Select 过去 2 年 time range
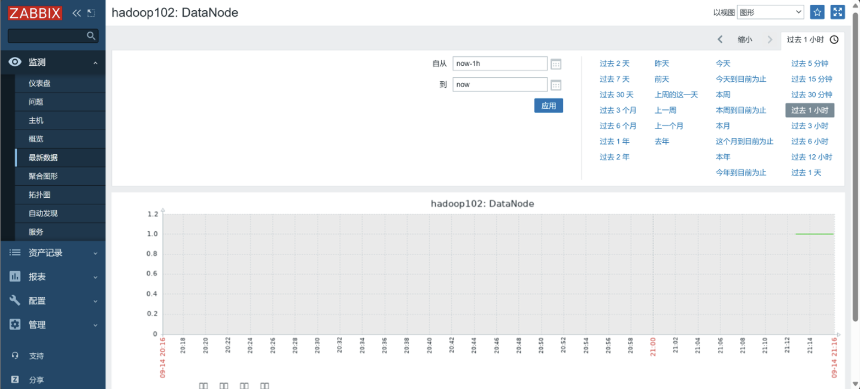This screenshot has height=389, width=860. (615, 157)
